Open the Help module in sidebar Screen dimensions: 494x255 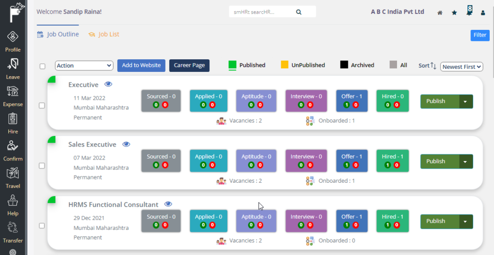coord(13,205)
